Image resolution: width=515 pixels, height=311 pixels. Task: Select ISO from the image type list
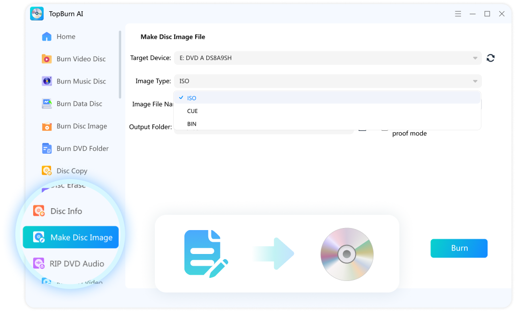[192, 98]
